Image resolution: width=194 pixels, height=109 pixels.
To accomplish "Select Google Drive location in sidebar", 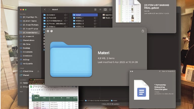I will point(25,87).
